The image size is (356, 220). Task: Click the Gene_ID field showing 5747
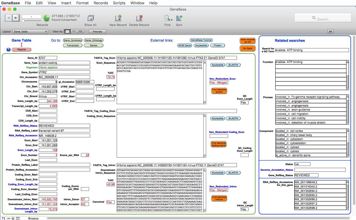(48, 58)
